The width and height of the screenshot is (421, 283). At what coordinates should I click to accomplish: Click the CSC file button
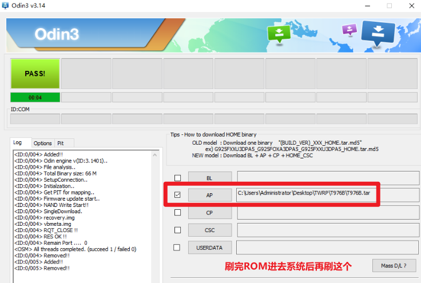click(210, 230)
